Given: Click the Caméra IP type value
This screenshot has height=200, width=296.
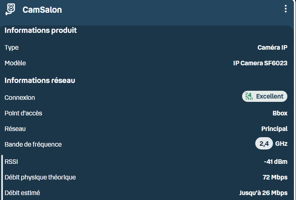Looking at the screenshot, I should click(x=272, y=48).
